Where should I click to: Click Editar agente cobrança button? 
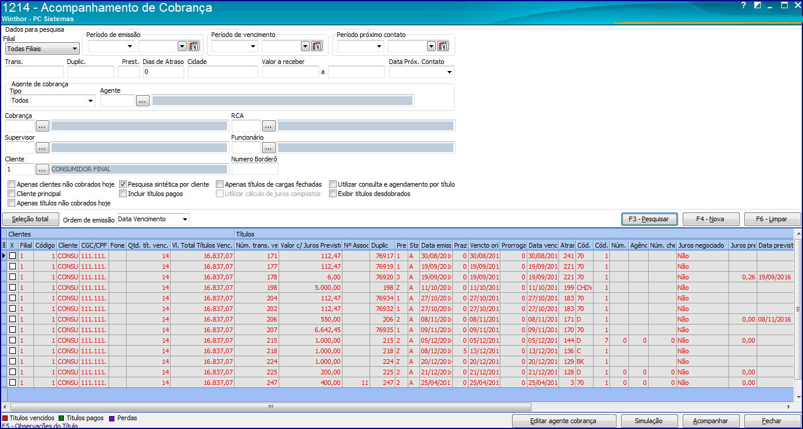(x=564, y=421)
